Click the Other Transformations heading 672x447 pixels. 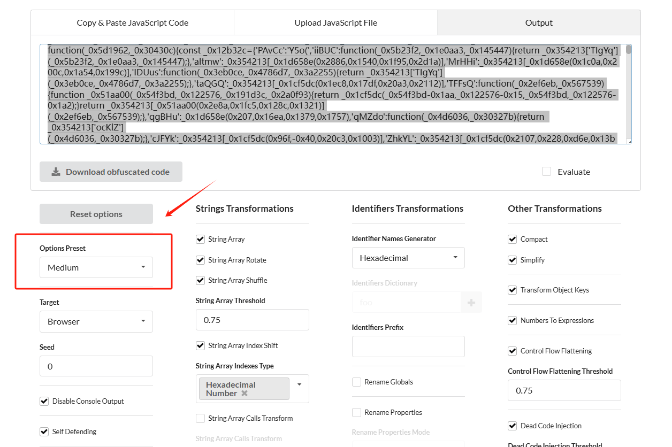(555, 209)
